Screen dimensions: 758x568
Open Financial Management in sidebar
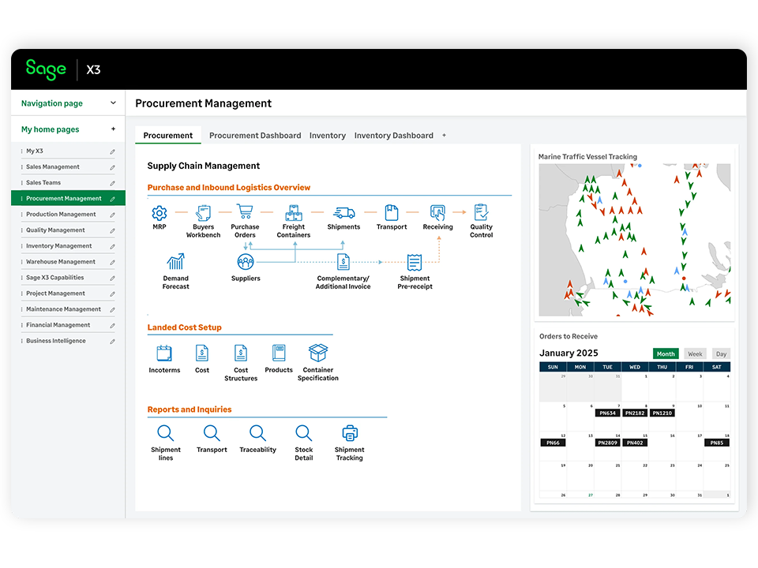[58, 325]
